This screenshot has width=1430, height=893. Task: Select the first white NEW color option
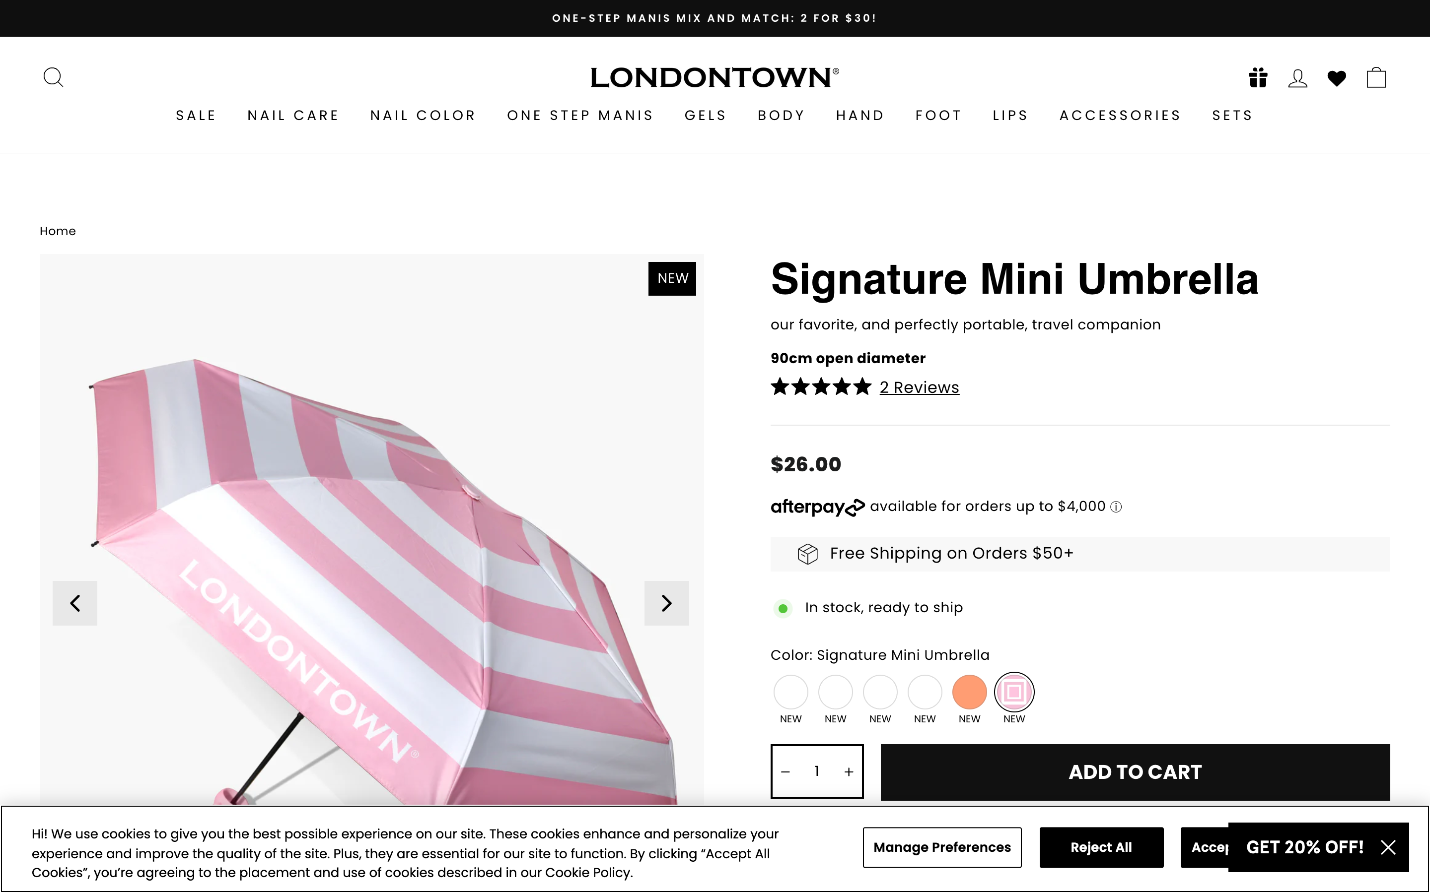pos(790,691)
